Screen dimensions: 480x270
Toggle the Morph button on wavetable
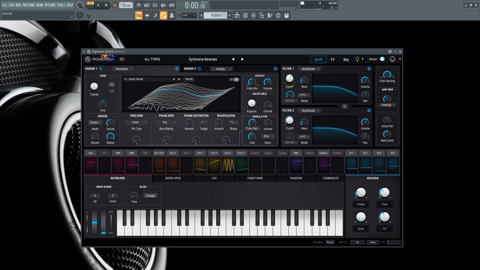(189, 79)
